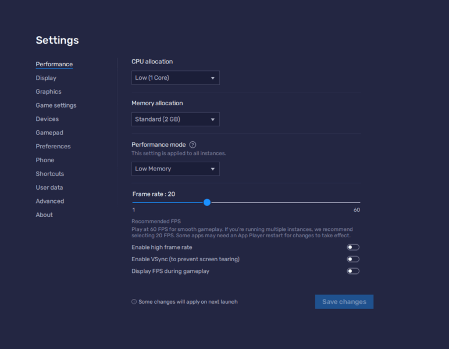
Task: Open the Graphics settings section
Action: point(48,92)
